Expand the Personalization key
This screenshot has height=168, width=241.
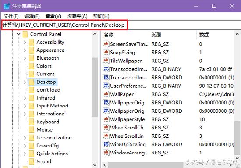[25, 138]
